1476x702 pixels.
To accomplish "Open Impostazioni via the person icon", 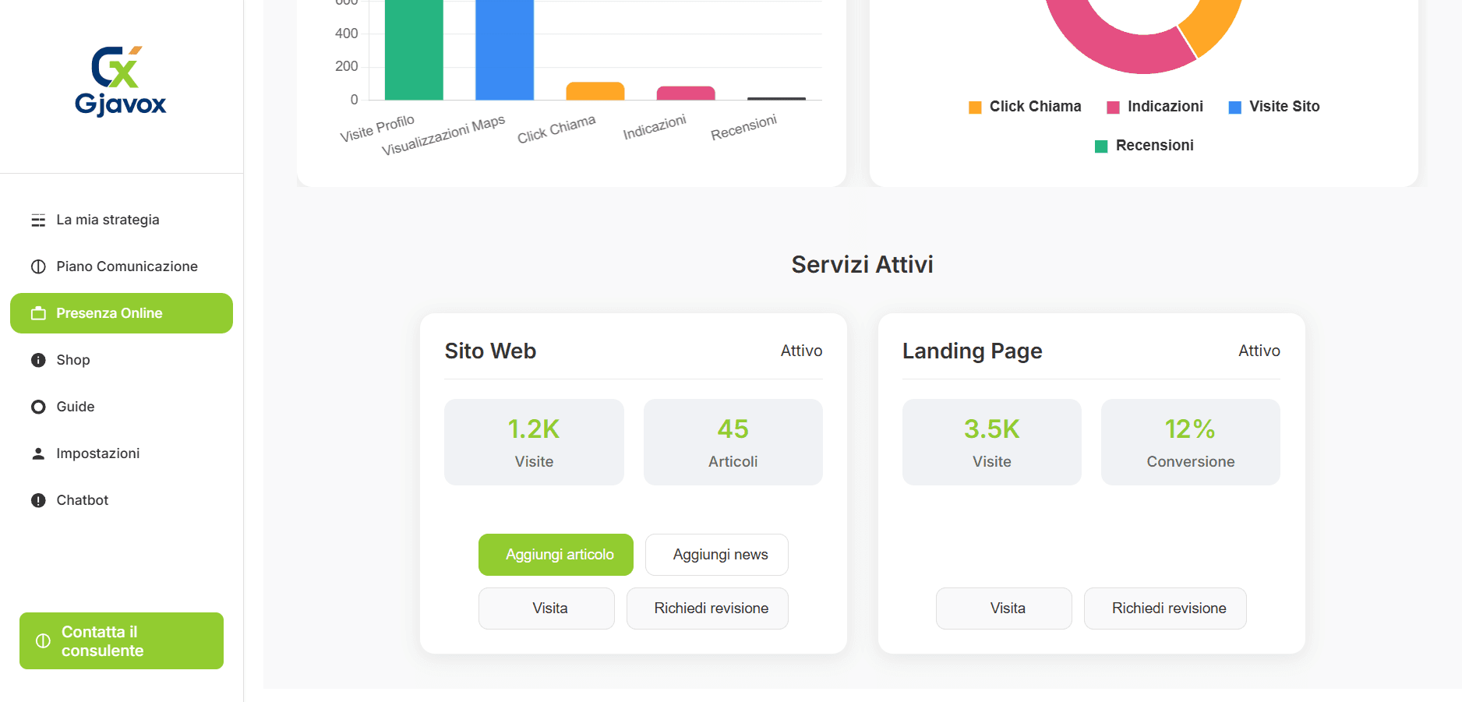I will 37,453.
